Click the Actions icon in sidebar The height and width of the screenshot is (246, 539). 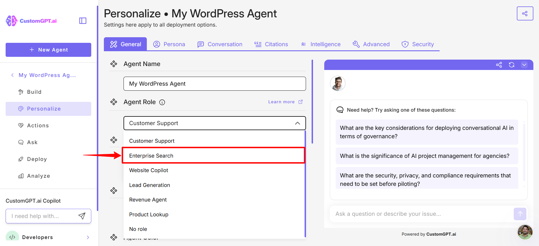tap(21, 125)
